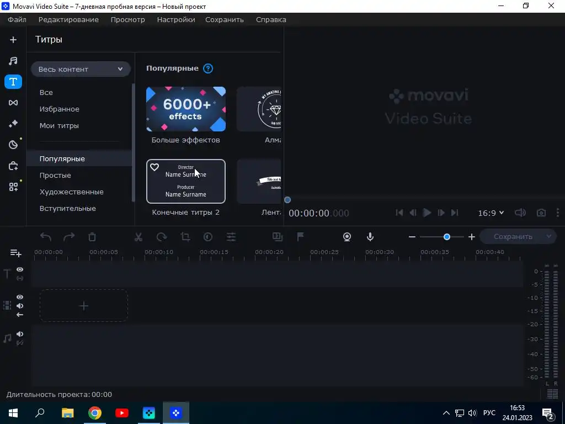Image resolution: width=565 pixels, height=424 pixels.
Task: Click the Popular titles help question icon
Action: tap(208, 68)
